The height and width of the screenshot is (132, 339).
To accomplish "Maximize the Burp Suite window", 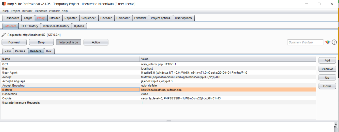I will coord(319,4).
